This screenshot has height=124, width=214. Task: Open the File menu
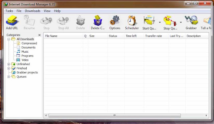(19, 11)
